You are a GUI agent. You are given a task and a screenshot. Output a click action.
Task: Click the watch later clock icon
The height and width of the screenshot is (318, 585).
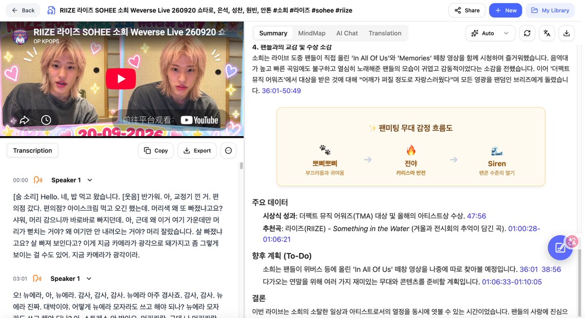coord(46,120)
